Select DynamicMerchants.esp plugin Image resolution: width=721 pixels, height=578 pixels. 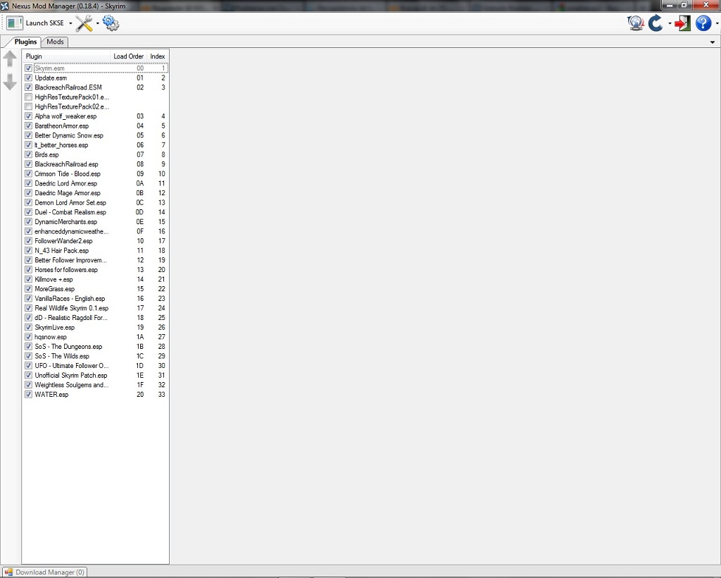[96, 222]
